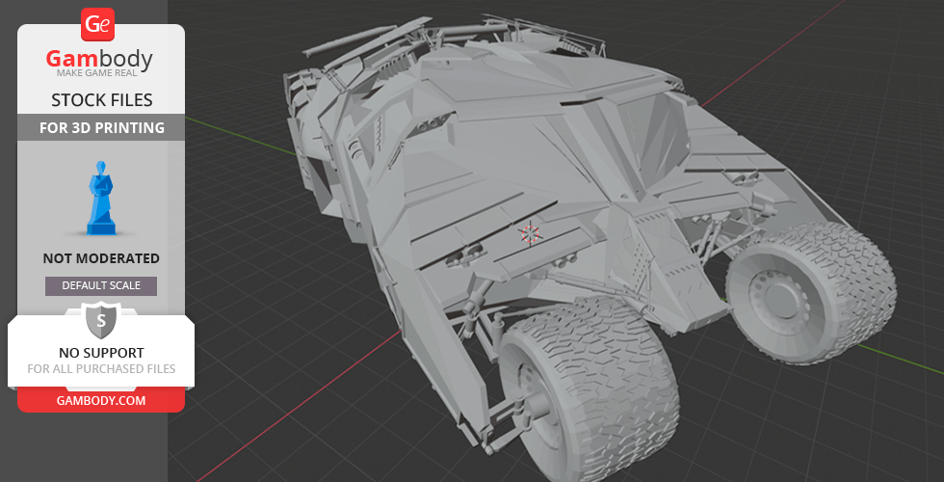Click the 3D cursor on the model
The width and height of the screenshot is (944, 482).
pos(530,233)
